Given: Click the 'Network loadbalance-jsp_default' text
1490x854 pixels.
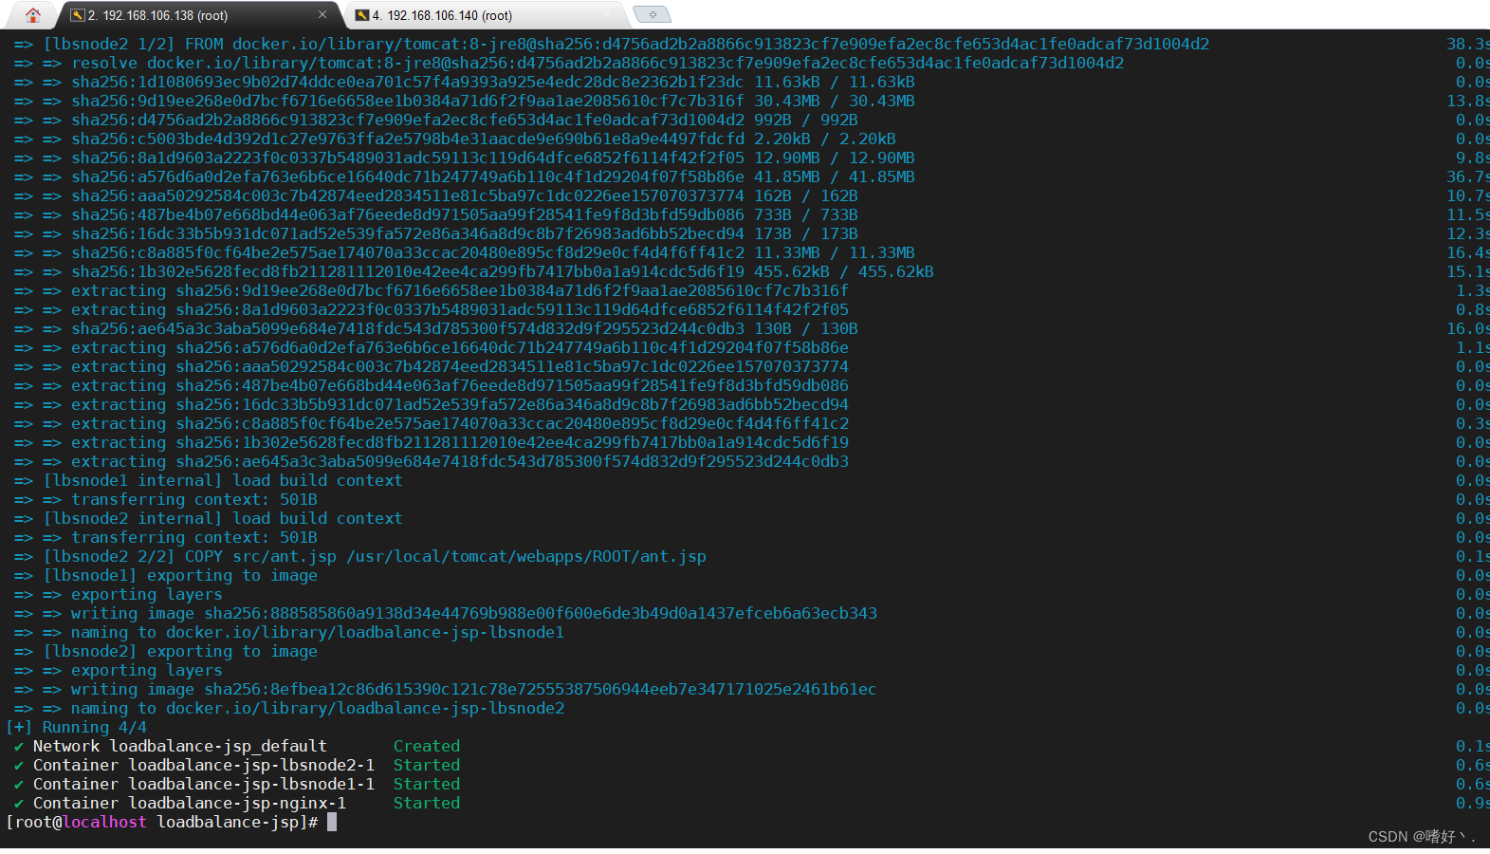Looking at the screenshot, I should point(180,746).
